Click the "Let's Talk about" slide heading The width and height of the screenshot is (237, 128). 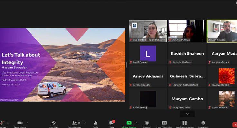pyautogui.click(x=21, y=55)
